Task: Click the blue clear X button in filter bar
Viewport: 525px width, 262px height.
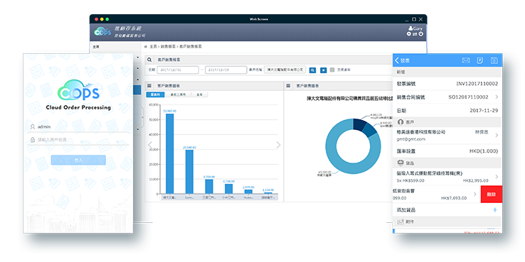Action: pyautogui.click(x=324, y=70)
